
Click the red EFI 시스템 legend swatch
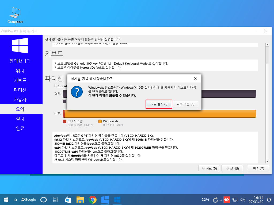(x=65, y=121)
